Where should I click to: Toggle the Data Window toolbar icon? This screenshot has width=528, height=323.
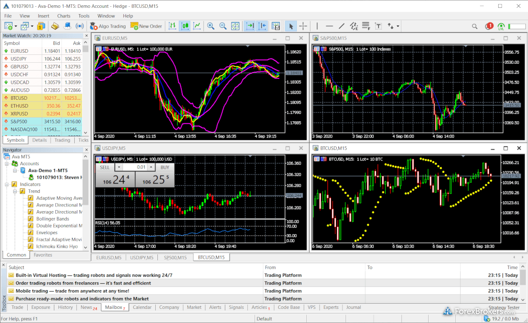(55, 26)
